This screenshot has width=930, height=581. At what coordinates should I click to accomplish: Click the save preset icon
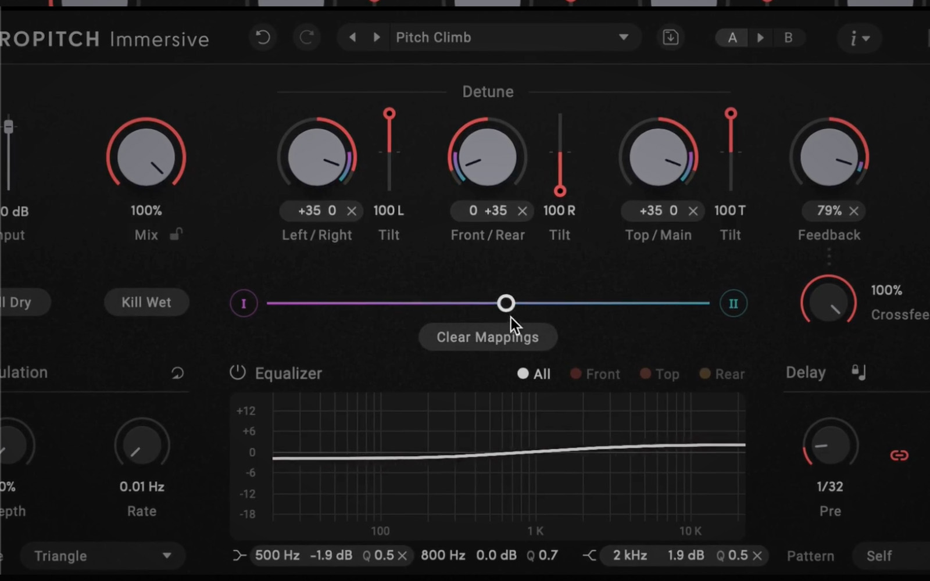[670, 38]
